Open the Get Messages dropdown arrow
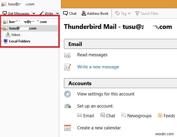Image resolution: width=177 pixels, height=137 pixels. click(34, 14)
